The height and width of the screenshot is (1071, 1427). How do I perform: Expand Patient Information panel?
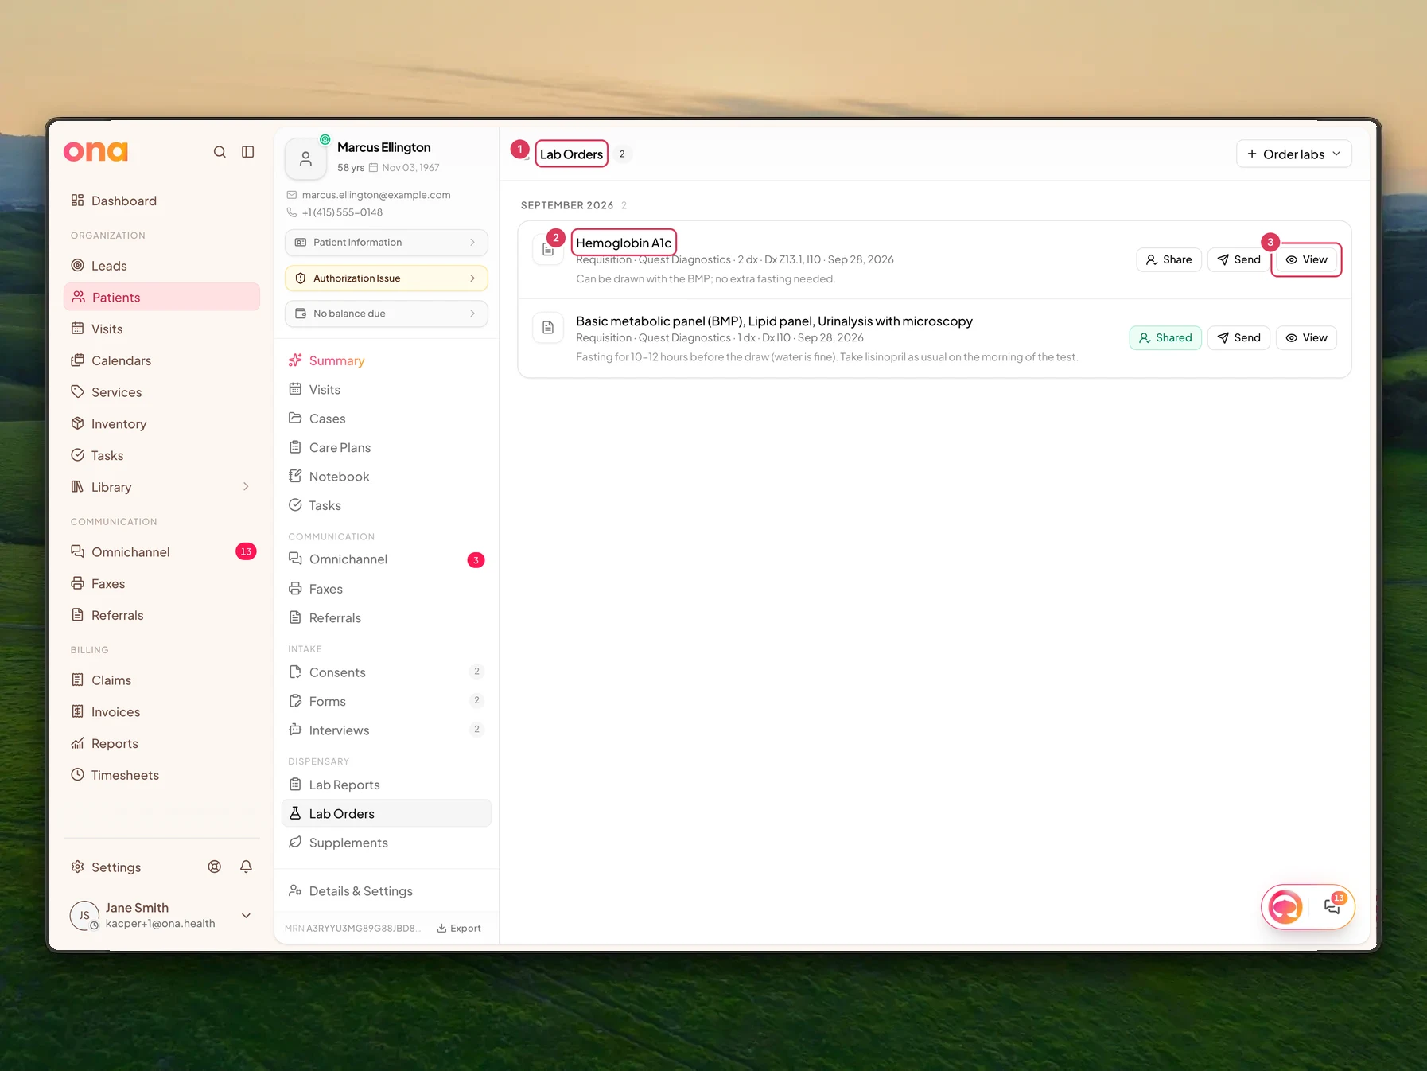(387, 243)
